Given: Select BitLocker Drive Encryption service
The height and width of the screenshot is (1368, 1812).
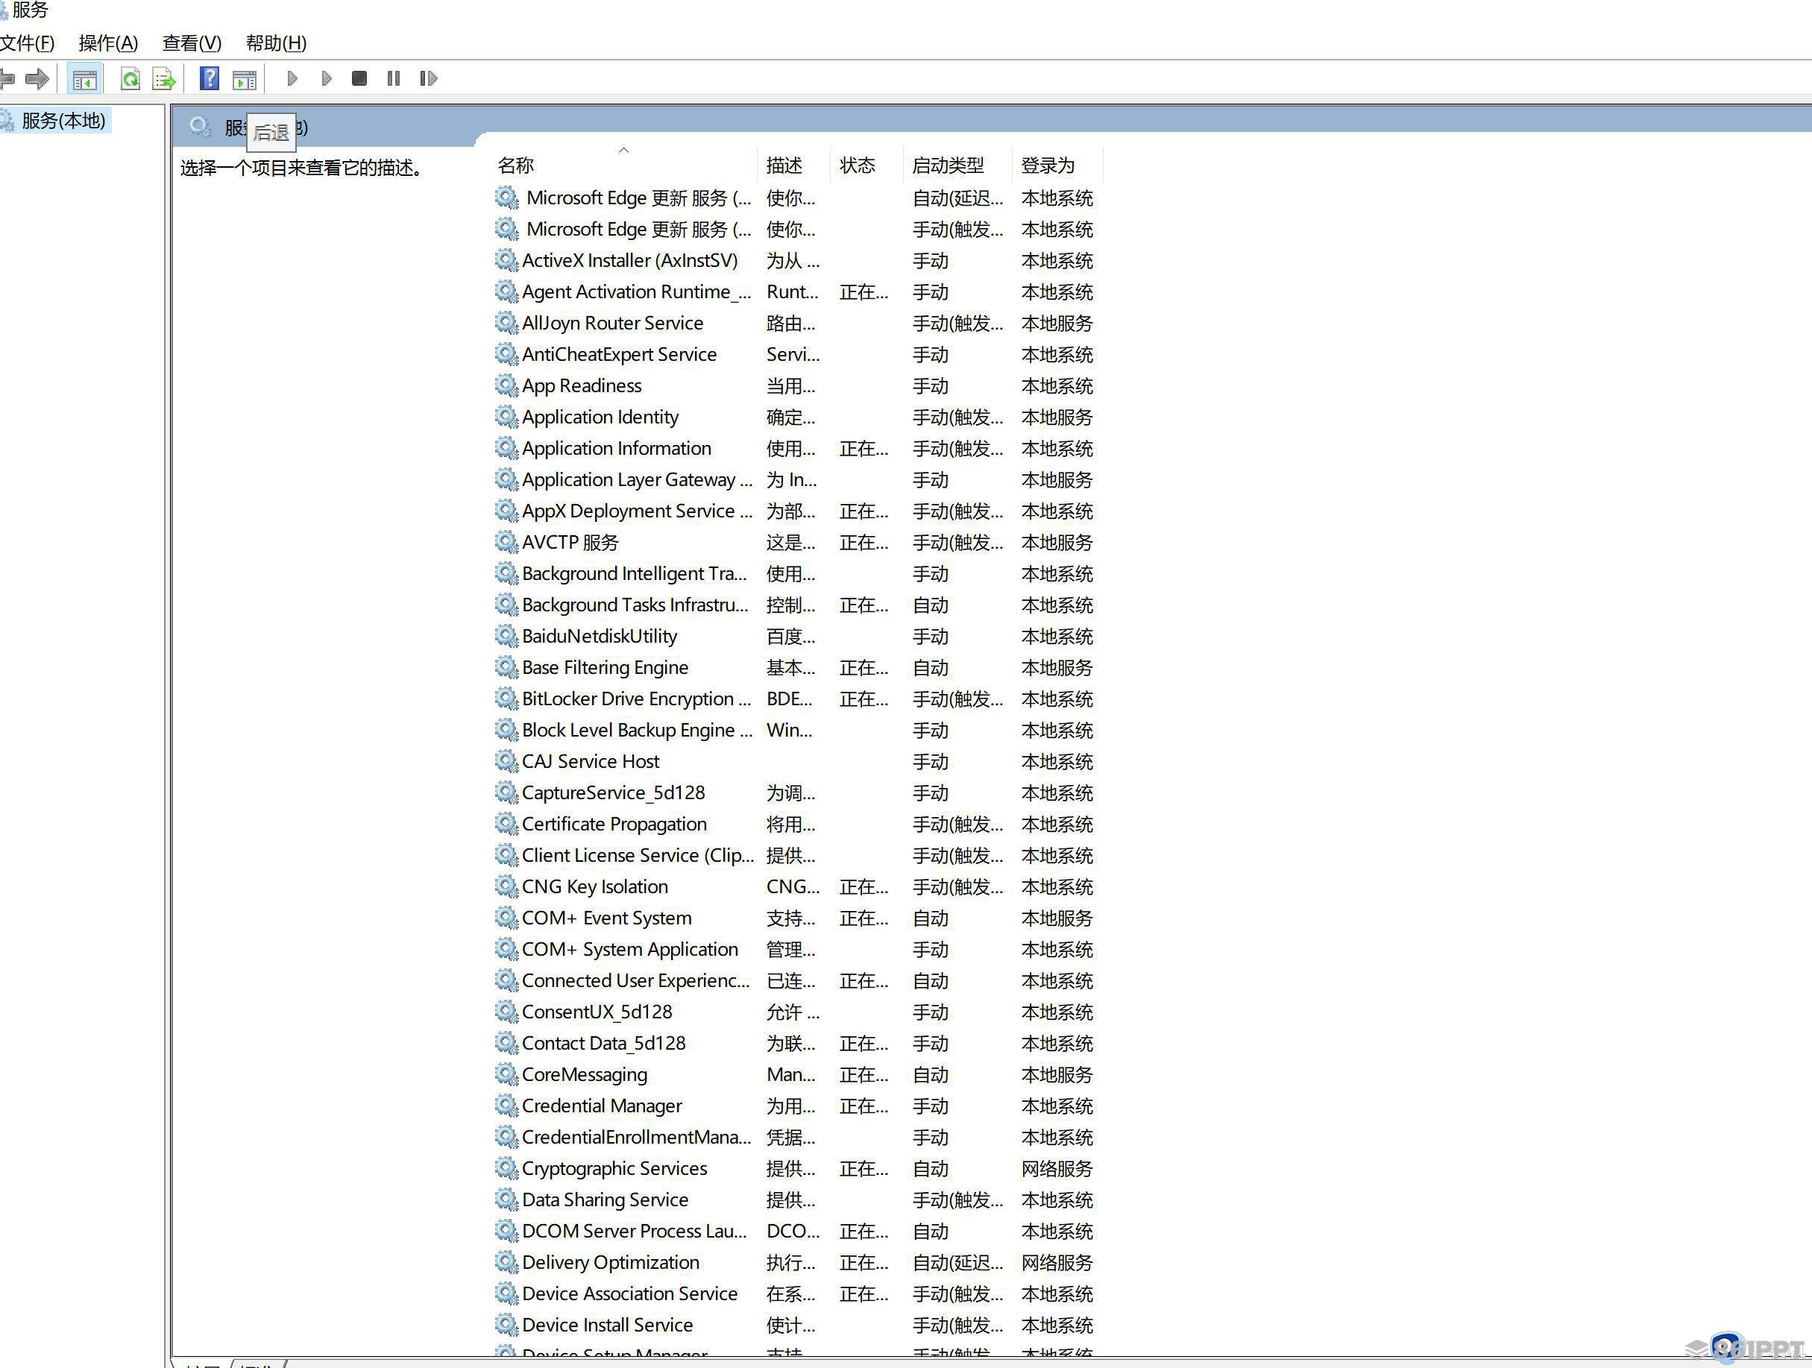Looking at the screenshot, I should tap(796, 699).
